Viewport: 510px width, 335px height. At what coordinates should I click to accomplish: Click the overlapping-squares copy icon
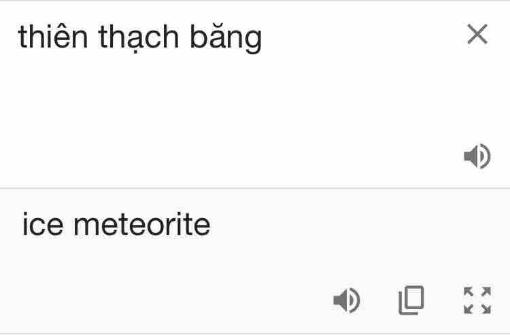coord(411,300)
